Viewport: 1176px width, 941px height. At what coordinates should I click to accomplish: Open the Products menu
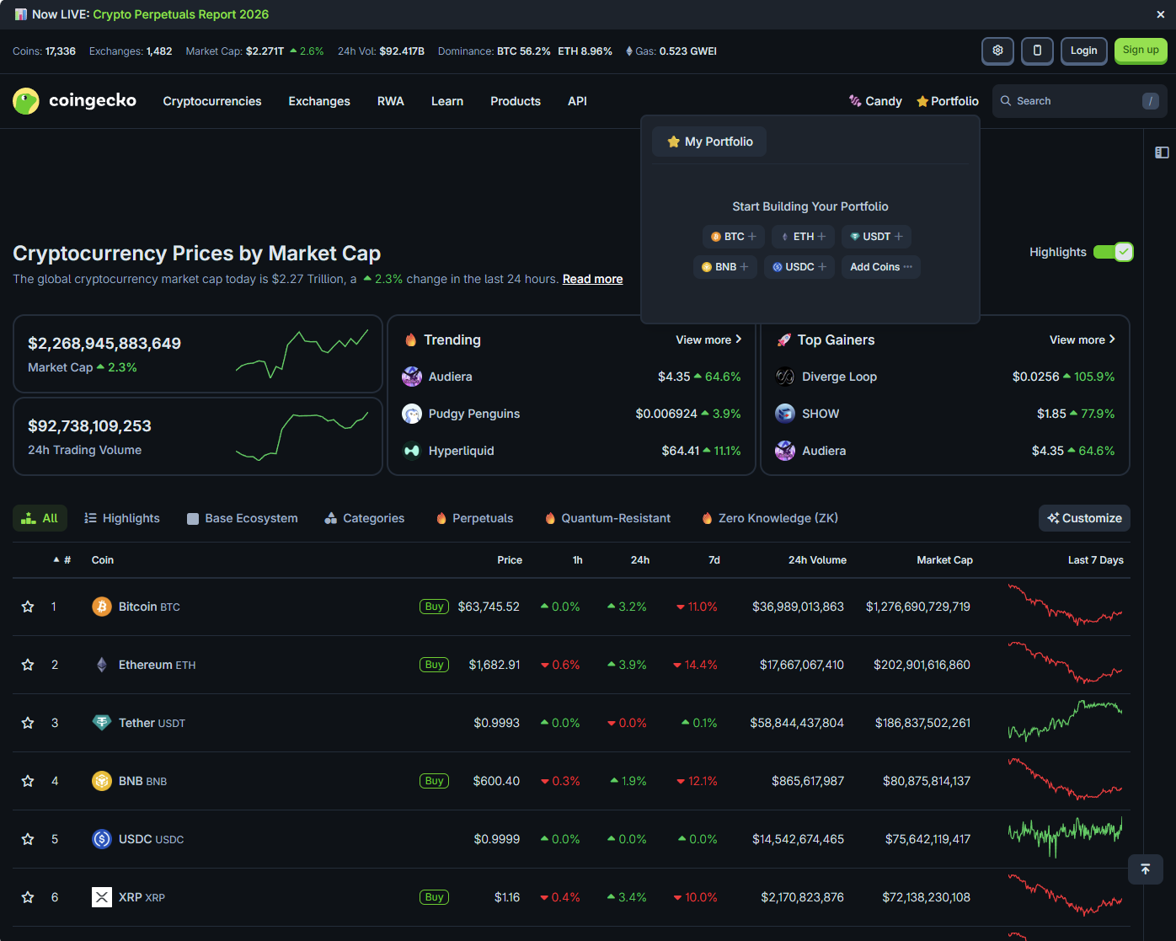pyautogui.click(x=516, y=101)
